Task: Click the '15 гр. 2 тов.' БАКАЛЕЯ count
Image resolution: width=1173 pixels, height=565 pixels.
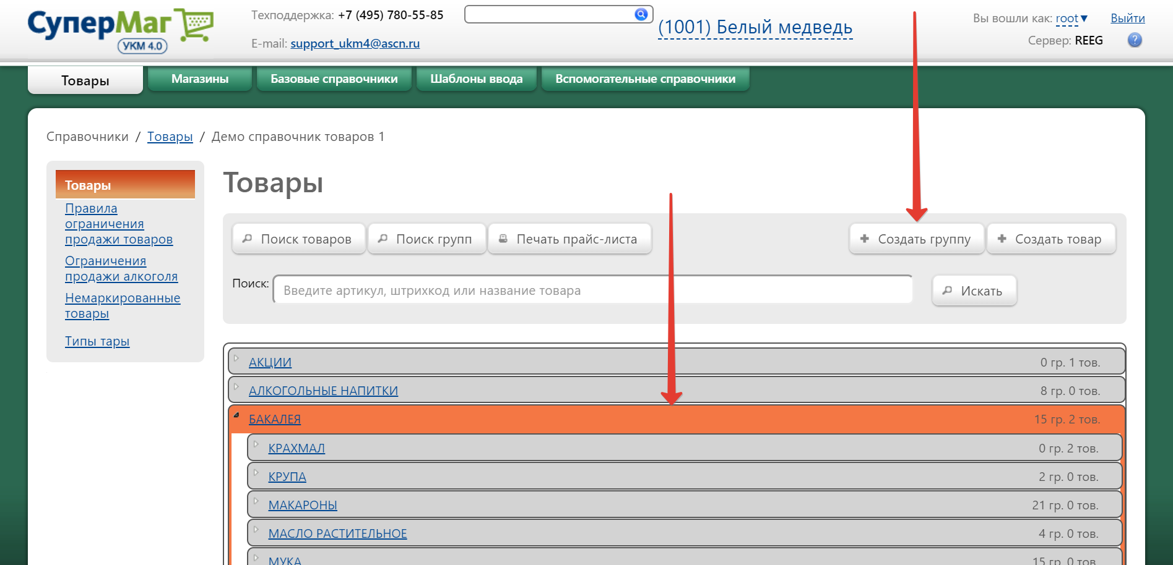Action: [x=1067, y=419]
